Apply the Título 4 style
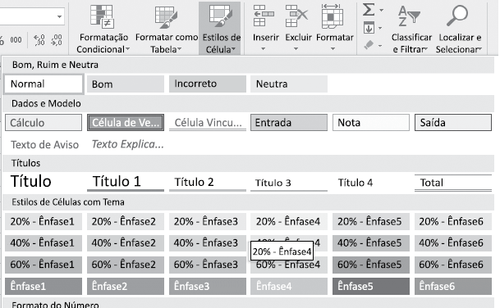The height and width of the screenshot is (308, 500). coord(371,182)
